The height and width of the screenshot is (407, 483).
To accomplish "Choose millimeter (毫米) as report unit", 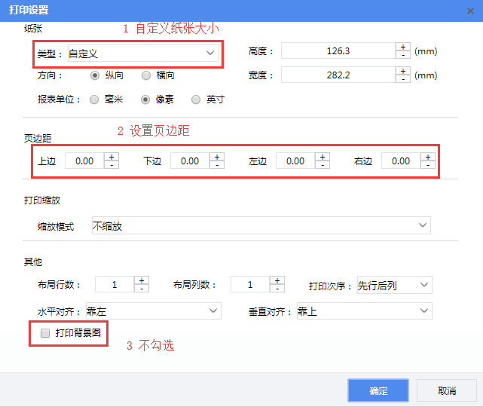I will [x=94, y=99].
